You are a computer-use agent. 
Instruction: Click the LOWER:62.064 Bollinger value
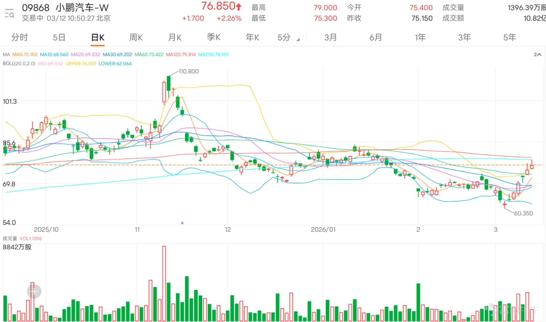[x=115, y=64]
